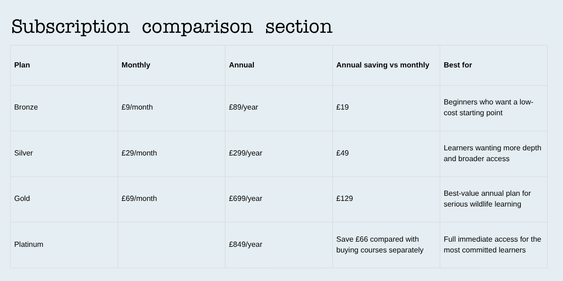Click the Gold plan name cell

point(22,199)
